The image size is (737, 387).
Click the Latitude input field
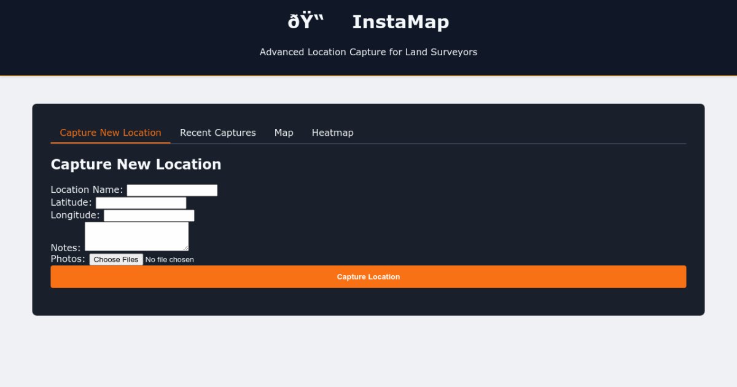(x=141, y=203)
